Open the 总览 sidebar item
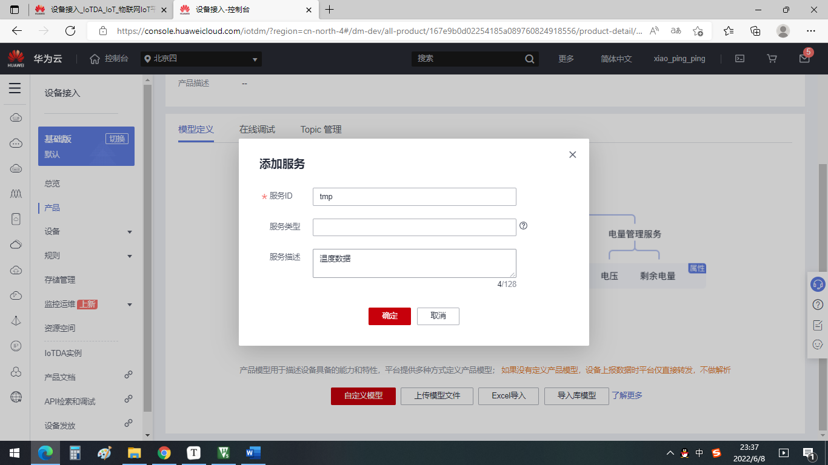Image resolution: width=828 pixels, height=465 pixels. click(52, 183)
